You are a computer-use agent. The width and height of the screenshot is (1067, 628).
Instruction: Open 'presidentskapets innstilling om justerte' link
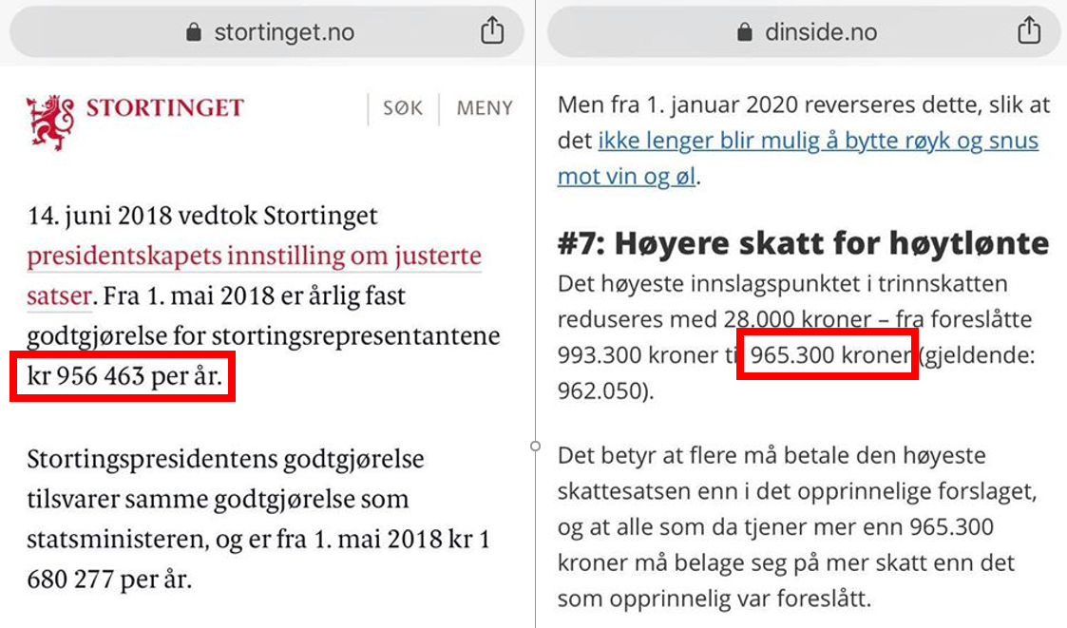[x=254, y=256]
